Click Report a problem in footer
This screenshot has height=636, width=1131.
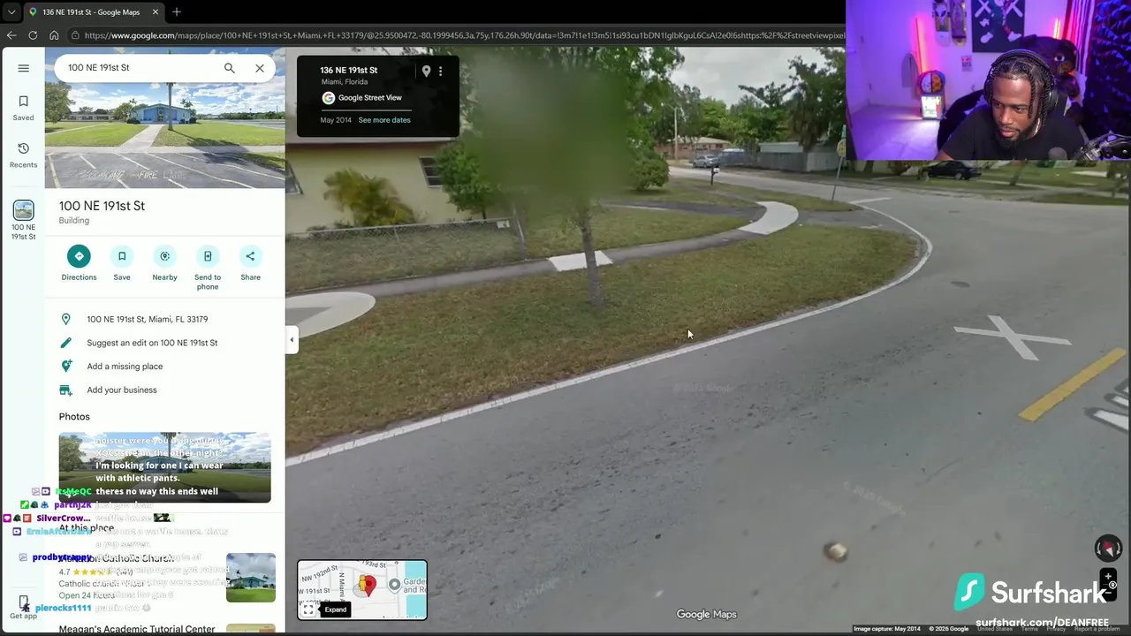tap(1097, 629)
